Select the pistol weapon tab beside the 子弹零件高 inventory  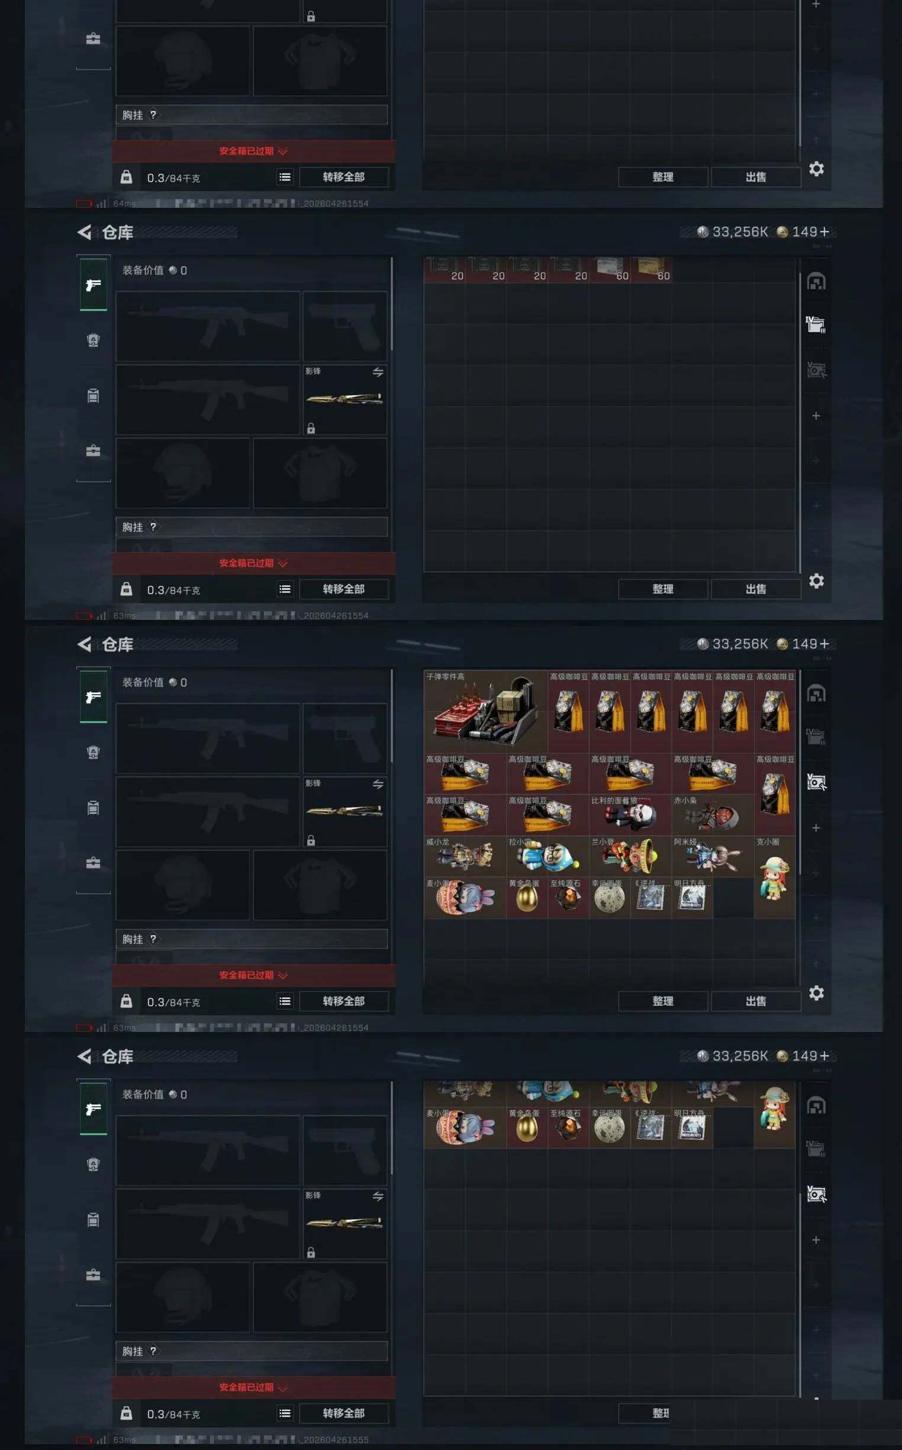[x=93, y=697]
